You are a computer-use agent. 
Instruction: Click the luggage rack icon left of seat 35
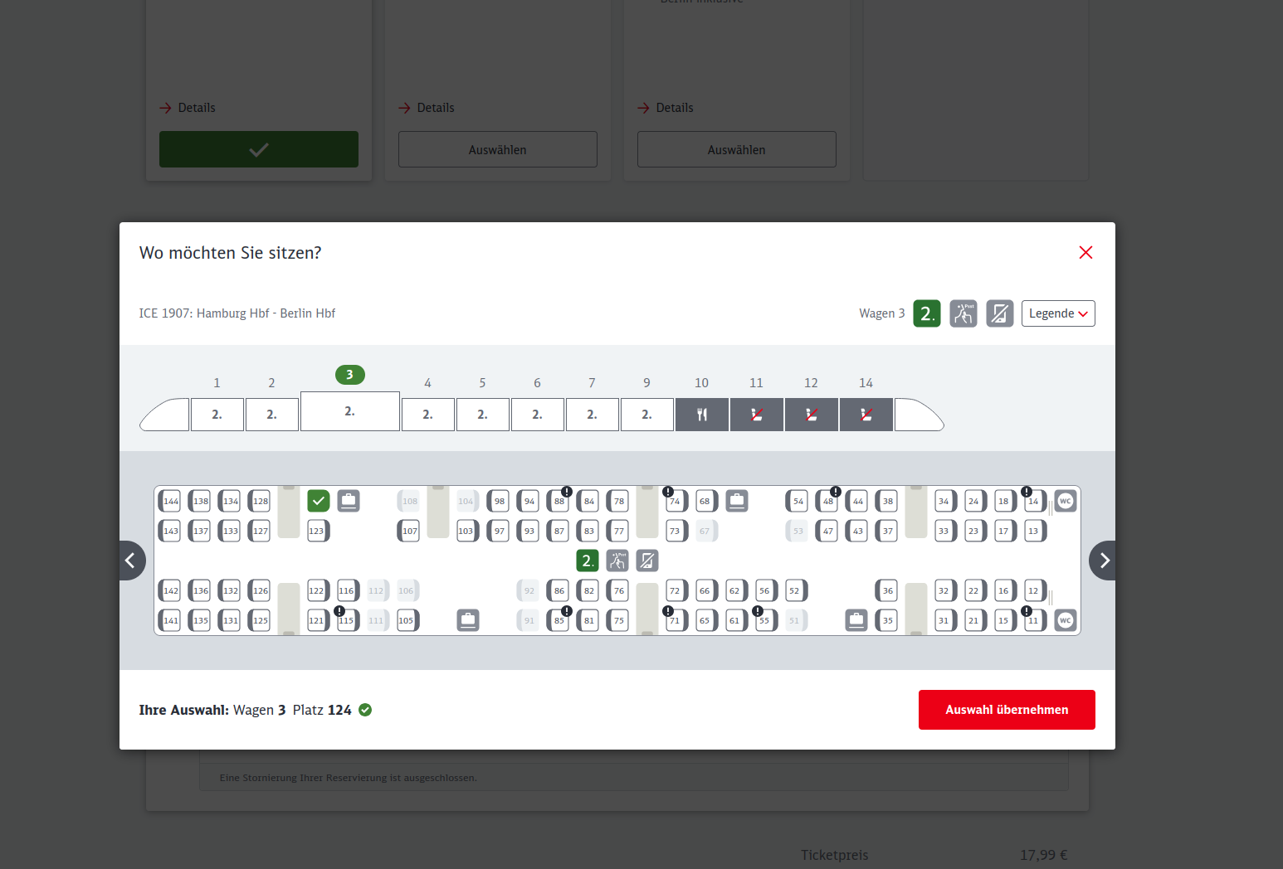(x=856, y=620)
